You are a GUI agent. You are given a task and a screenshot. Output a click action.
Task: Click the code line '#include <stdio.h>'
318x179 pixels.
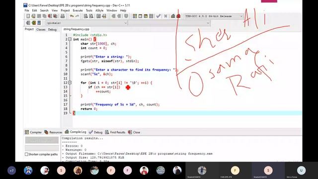(90, 35)
